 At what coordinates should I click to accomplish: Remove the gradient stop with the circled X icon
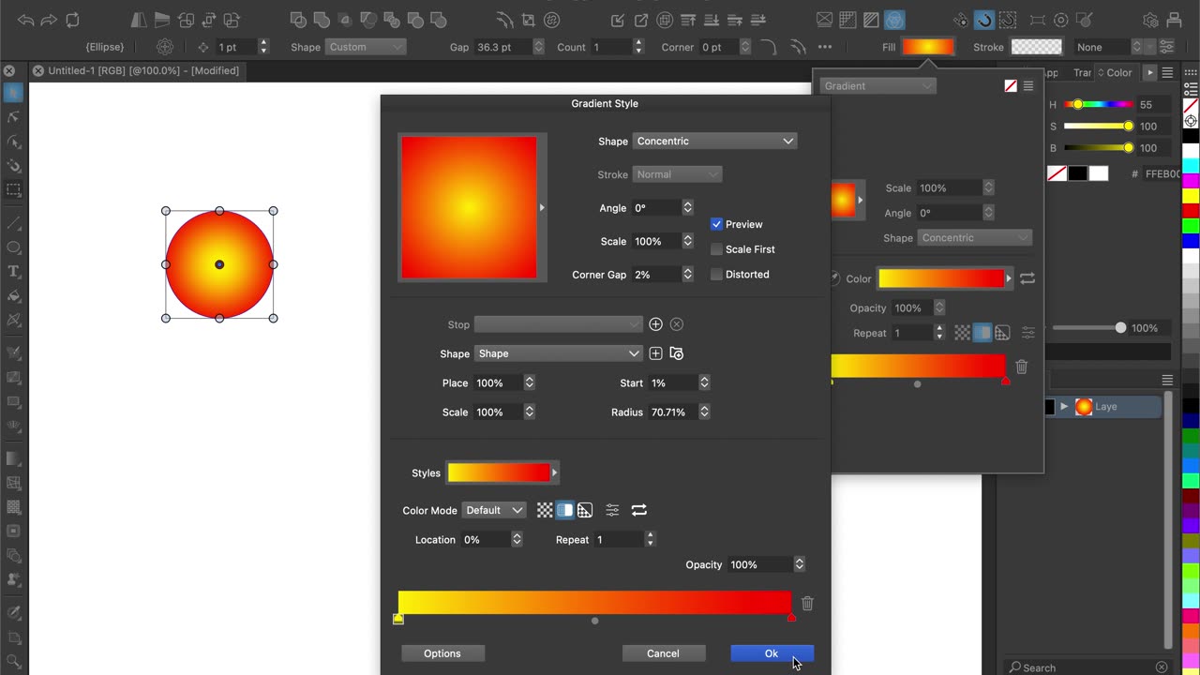tap(677, 324)
